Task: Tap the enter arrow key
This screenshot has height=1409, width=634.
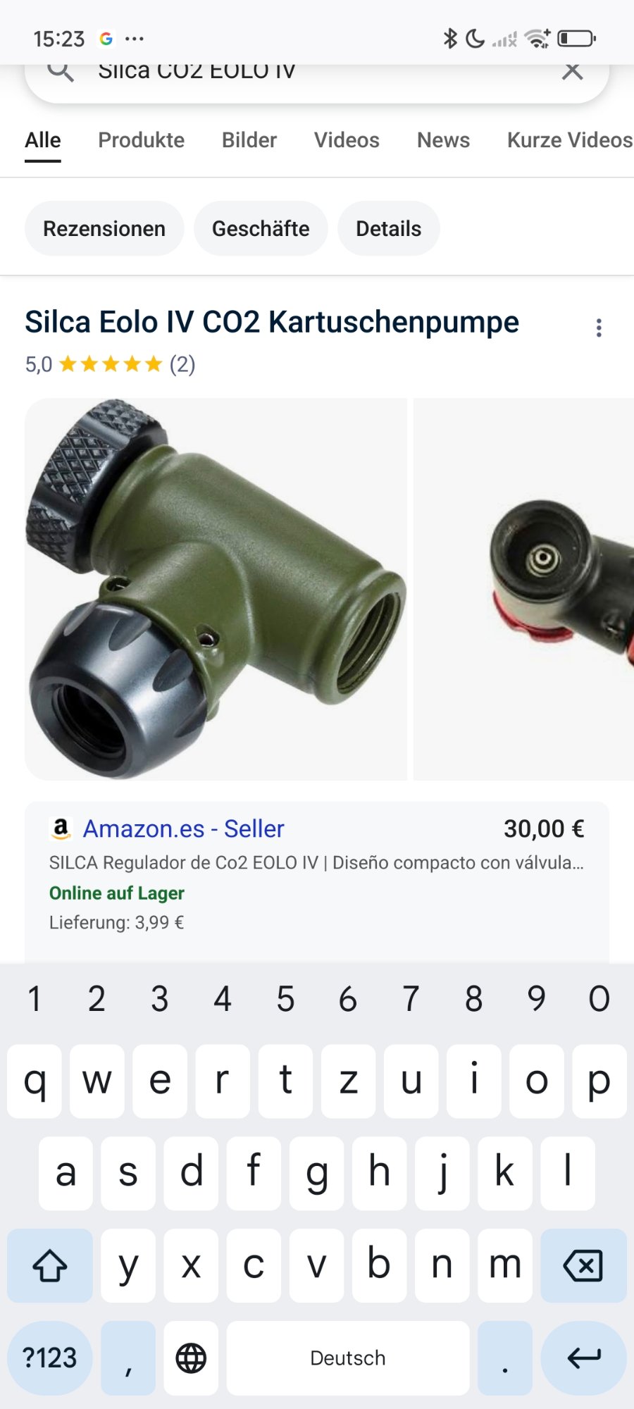Action: (583, 1358)
